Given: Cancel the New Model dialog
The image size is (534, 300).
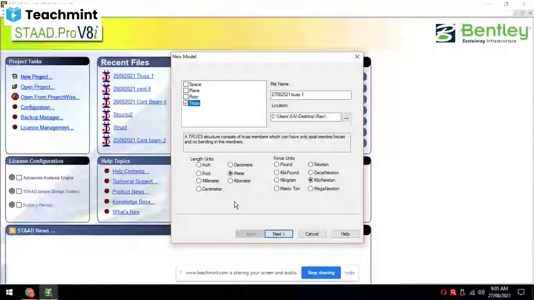Looking at the screenshot, I should click(x=312, y=234).
